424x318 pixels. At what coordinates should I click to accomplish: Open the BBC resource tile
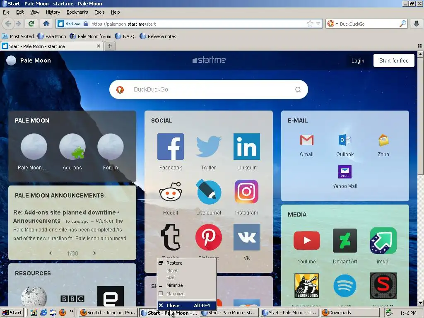point(72,299)
